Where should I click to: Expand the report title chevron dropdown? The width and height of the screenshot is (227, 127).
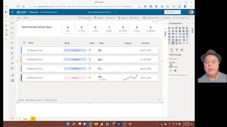[116, 12]
